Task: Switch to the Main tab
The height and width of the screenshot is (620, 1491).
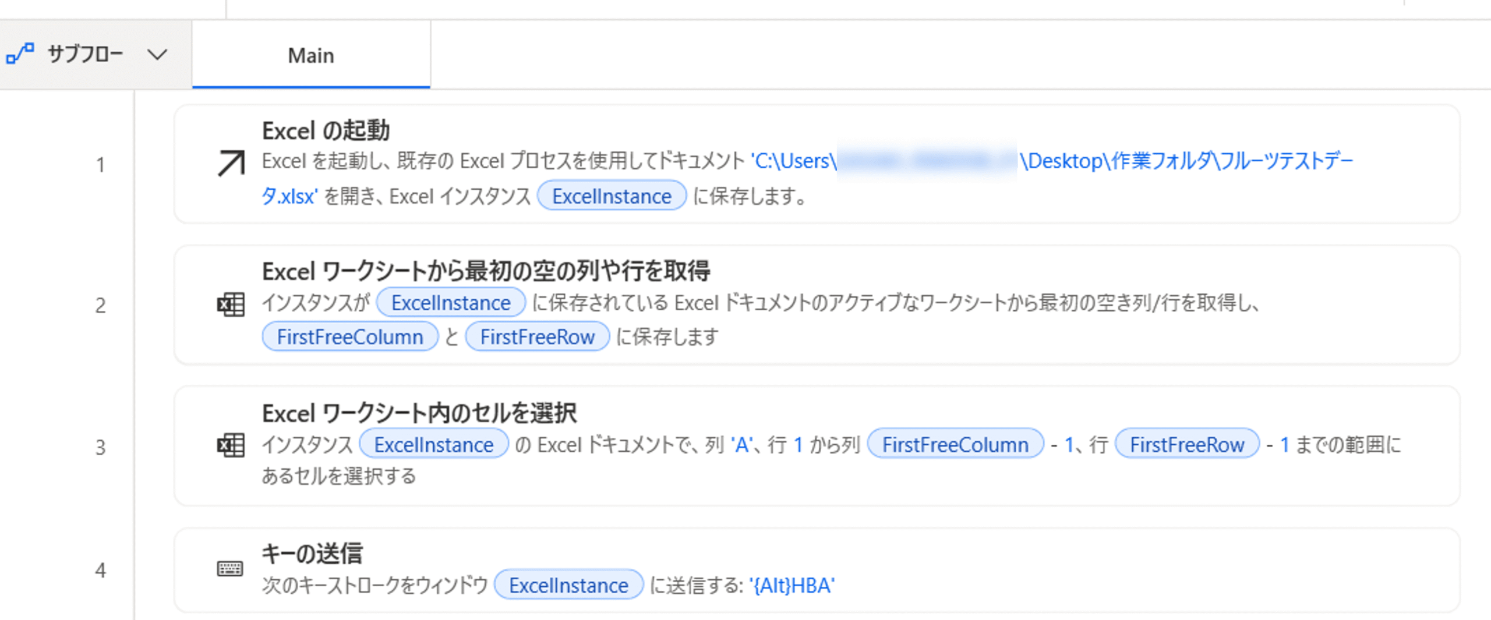Action: (311, 55)
